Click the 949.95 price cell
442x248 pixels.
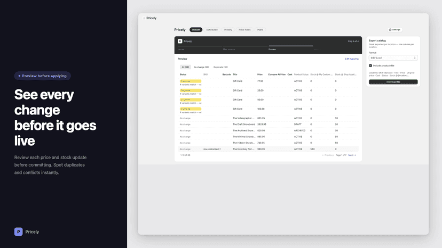pyautogui.click(x=261, y=149)
